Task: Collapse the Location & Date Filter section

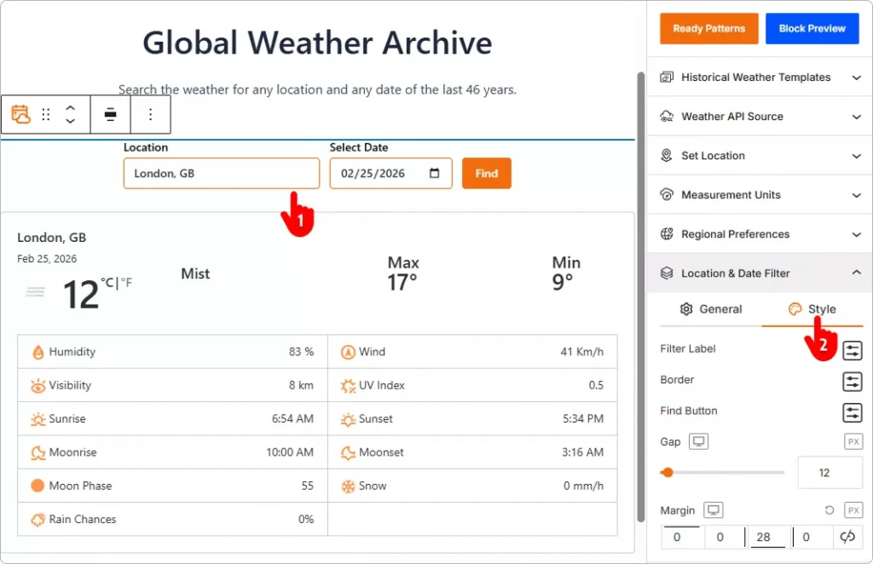Action: point(759,273)
